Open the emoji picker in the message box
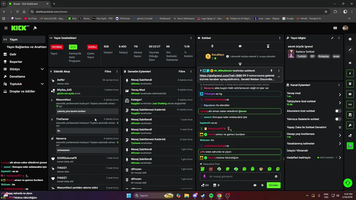 276,176
